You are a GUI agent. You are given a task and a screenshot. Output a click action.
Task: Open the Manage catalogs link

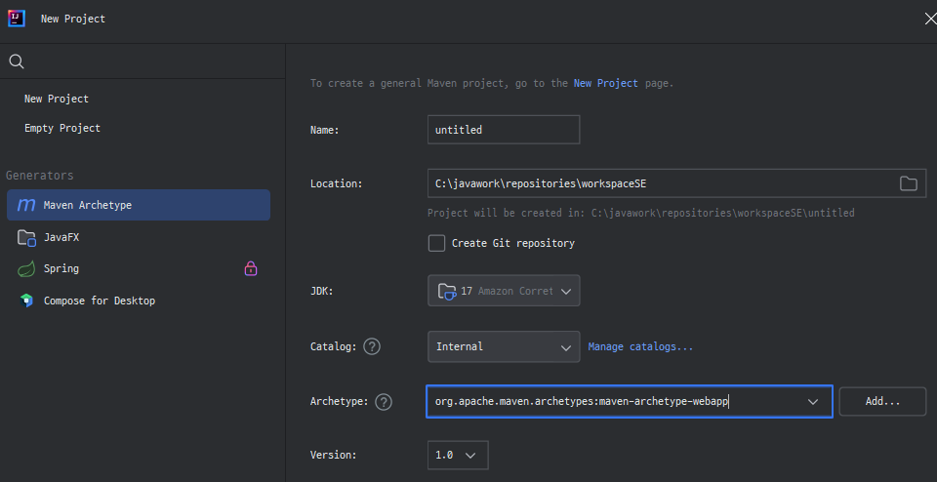(640, 346)
